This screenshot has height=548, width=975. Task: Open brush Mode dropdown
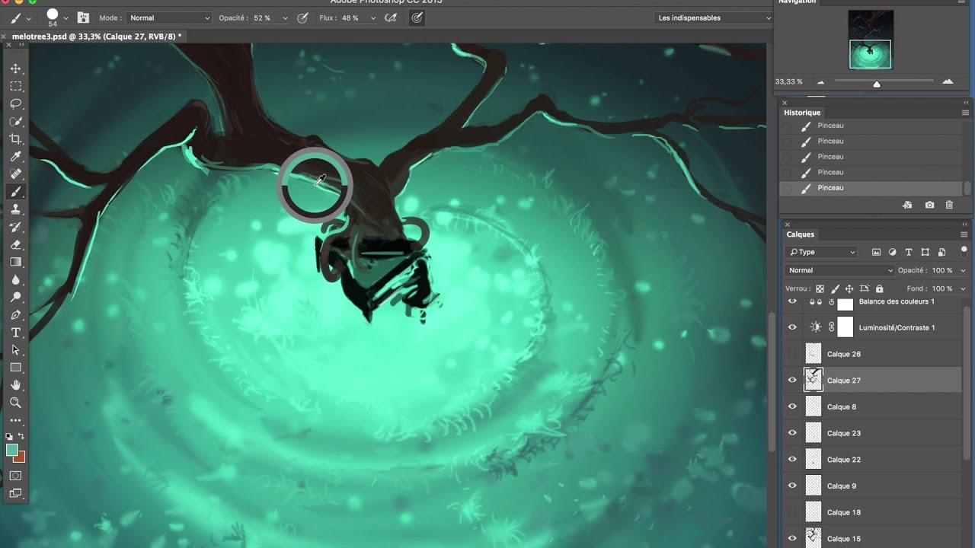169,18
